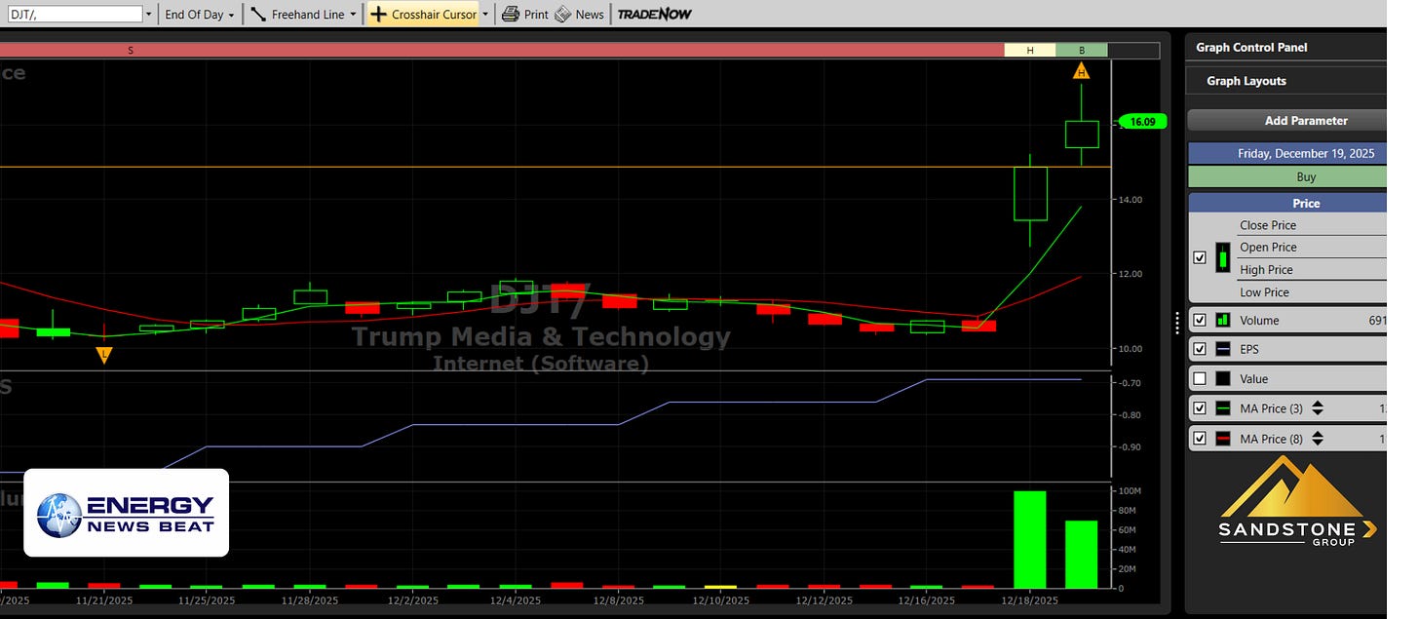The image size is (1419, 619).
Task: Click the Open Price label
Action: tap(1268, 248)
